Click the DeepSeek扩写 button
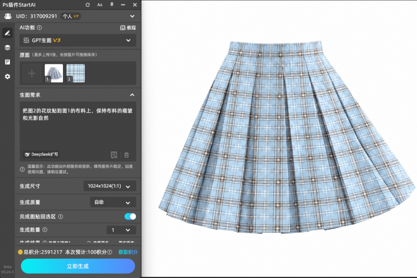The width and height of the screenshot is (417, 278). 41,154
